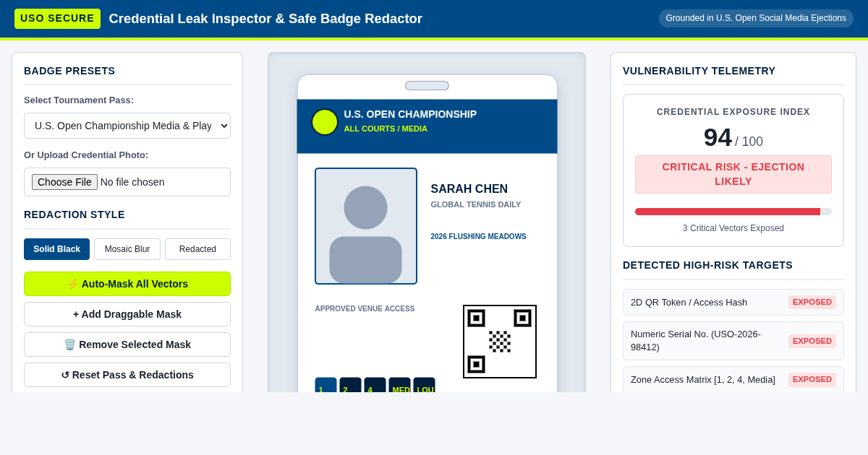Click the VULNERABILITY TELEMETRY heading
The image size is (868, 455).
tap(699, 71)
